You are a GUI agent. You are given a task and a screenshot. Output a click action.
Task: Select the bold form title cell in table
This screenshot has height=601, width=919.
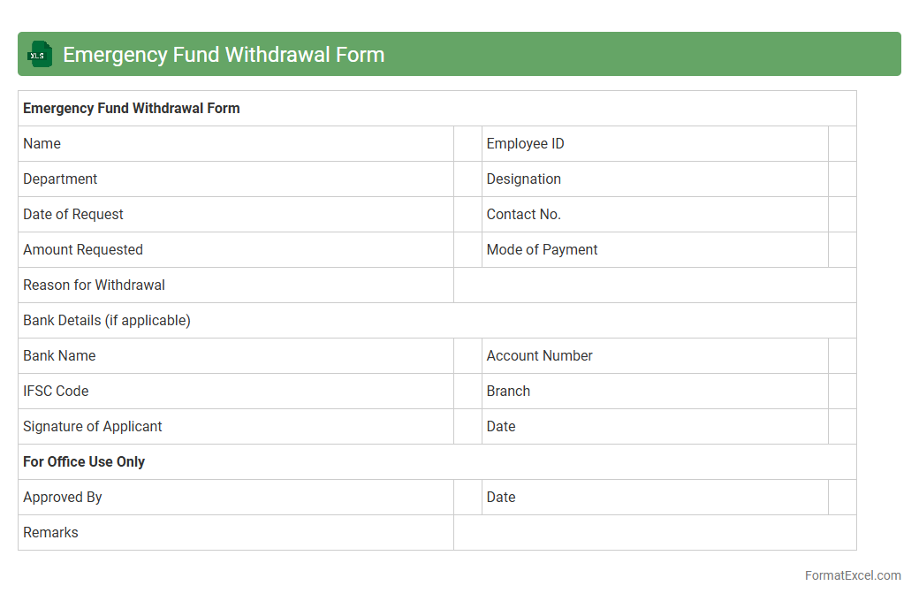pos(132,109)
